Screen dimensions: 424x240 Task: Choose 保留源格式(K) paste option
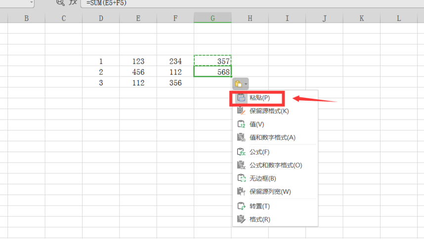click(275, 111)
